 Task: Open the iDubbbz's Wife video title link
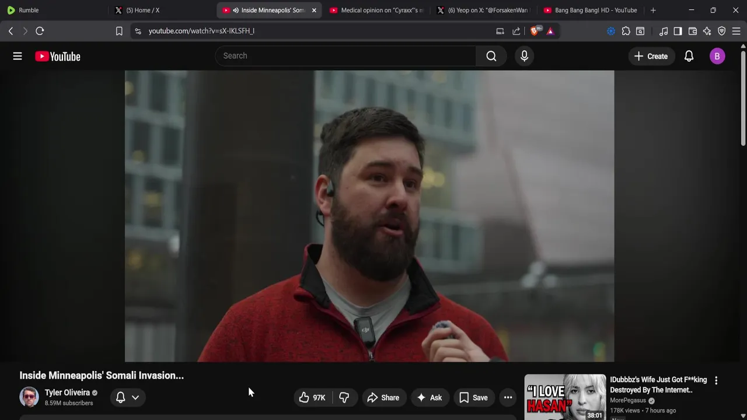click(x=657, y=385)
